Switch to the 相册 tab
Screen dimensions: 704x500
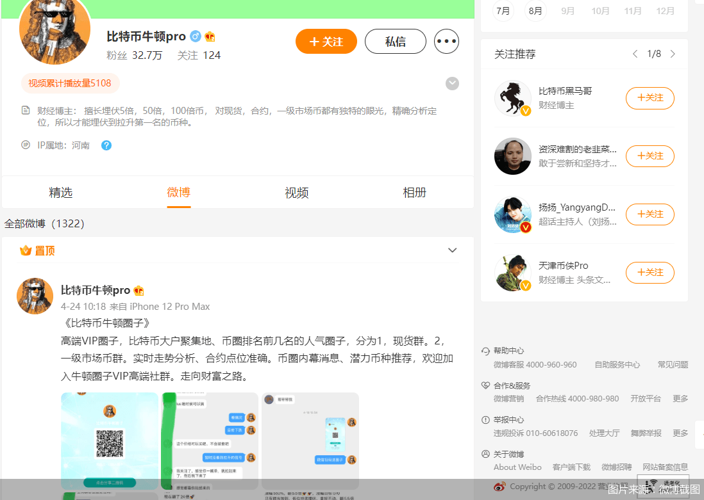tap(414, 193)
